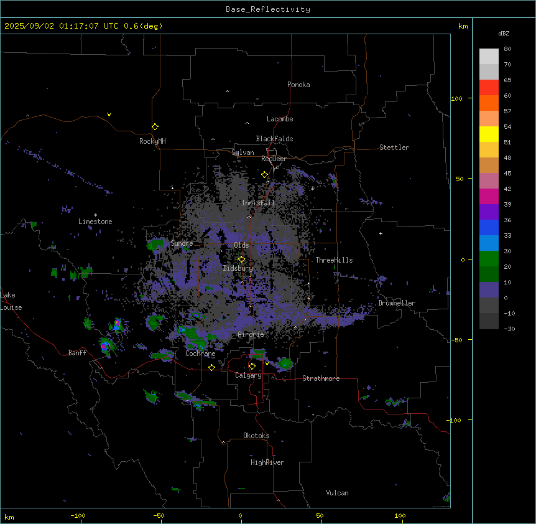The width and height of the screenshot is (536, 524).
Task: Click the white plus marker west of Drumheller county
Action: coord(381,233)
